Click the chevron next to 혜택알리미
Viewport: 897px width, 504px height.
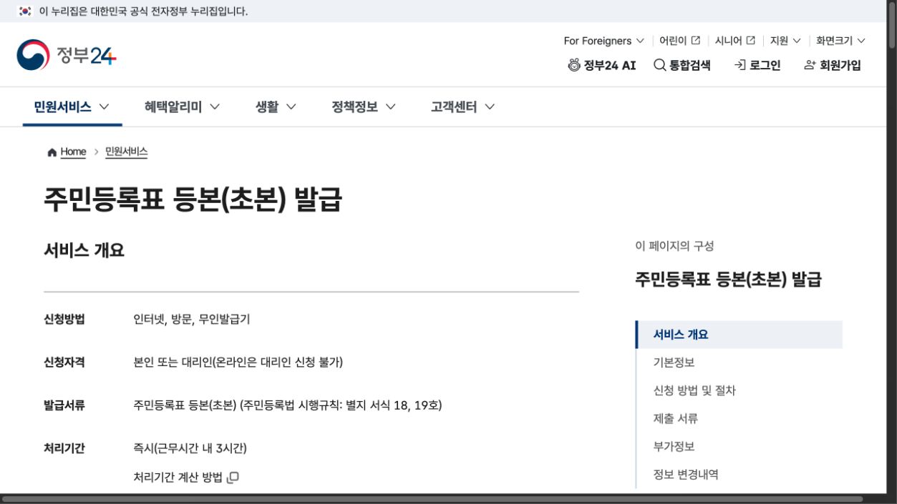[x=214, y=107]
